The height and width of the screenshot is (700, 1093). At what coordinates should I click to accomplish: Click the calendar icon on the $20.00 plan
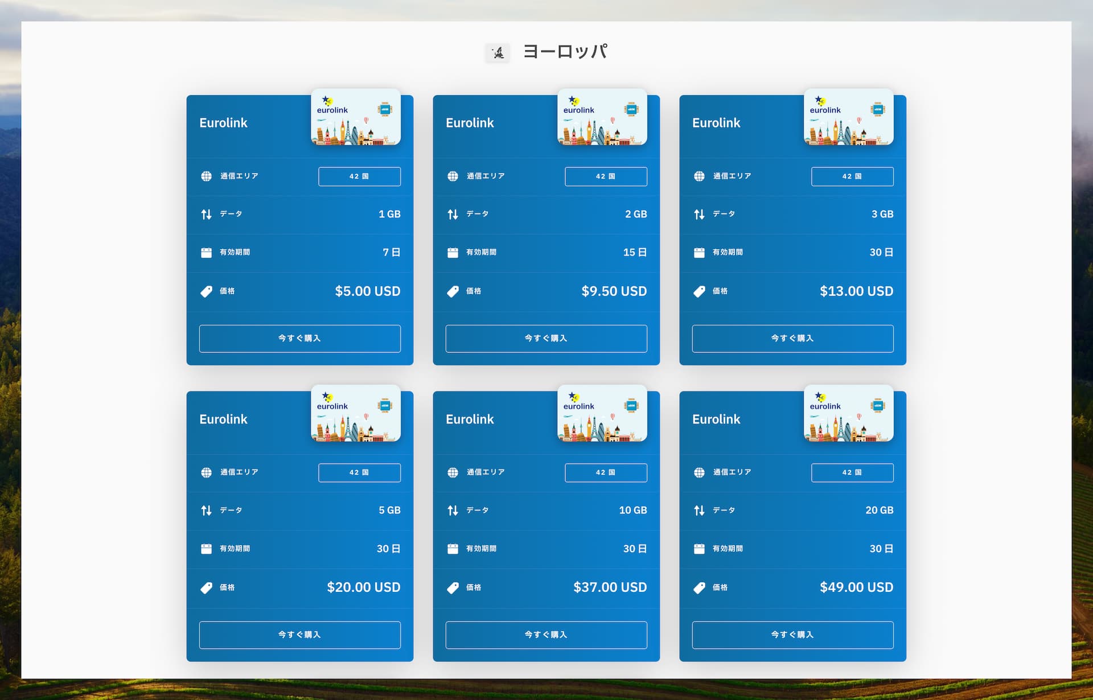pyautogui.click(x=206, y=549)
